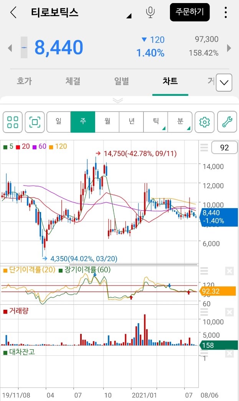Go back with the left chevron arrow
Viewport: 239px width, 401px height.
[x=13, y=12]
